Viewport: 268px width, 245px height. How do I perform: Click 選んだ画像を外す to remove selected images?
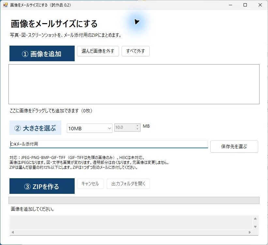(98, 51)
